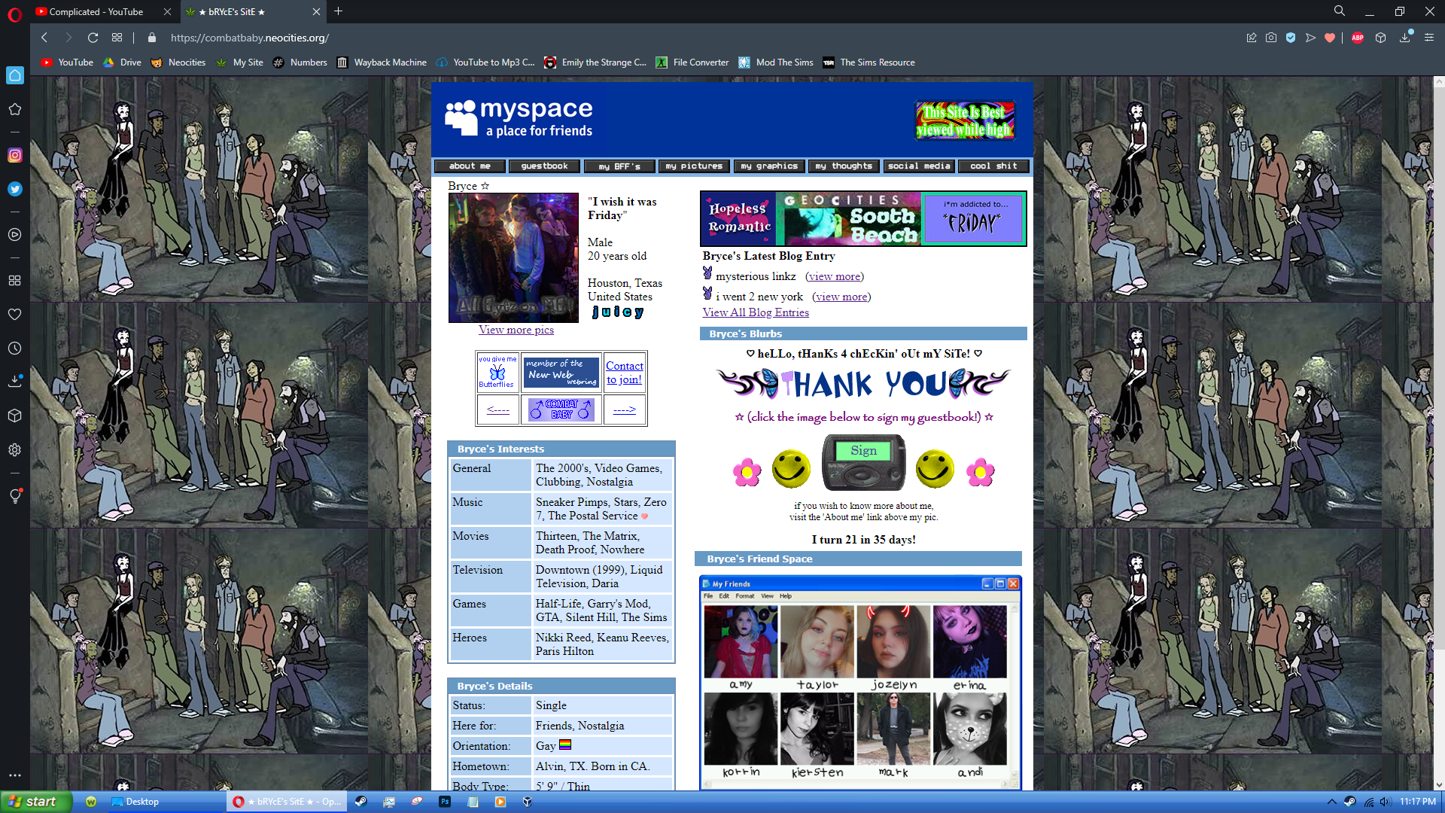Open the sidebar Settings gear icon
The width and height of the screenshot is (1445, 813).
point(14,449)
